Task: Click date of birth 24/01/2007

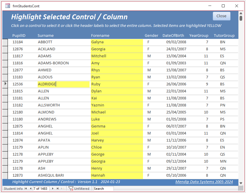Action: tap(176, 49)
